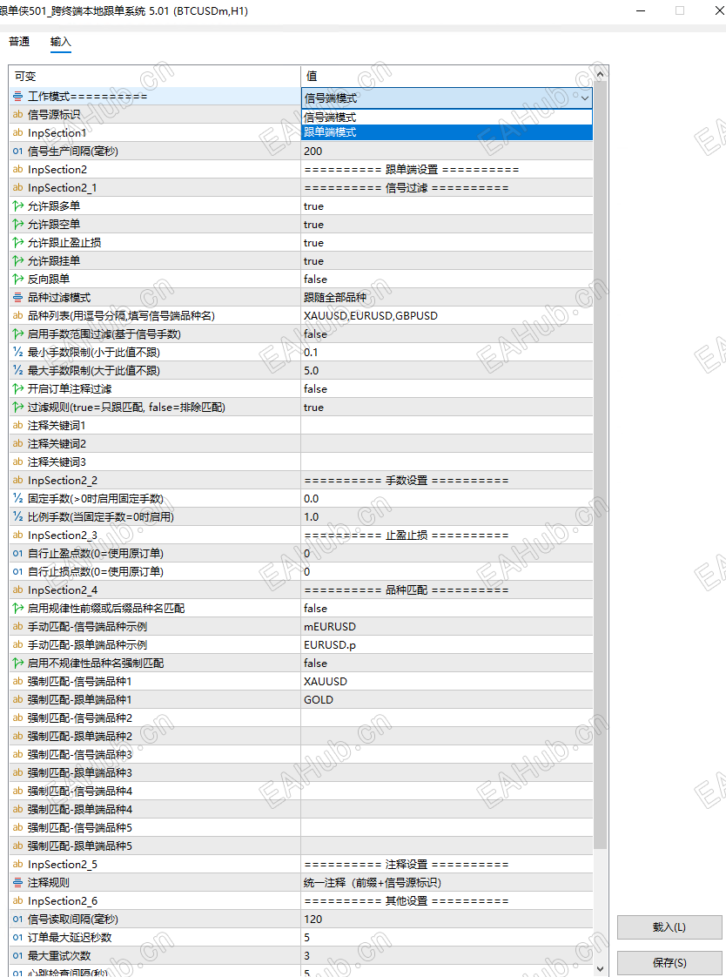Click the boolean icon beside 反向跟单
The width and height of the screenshot is (726, 977).
coord(17,280)
